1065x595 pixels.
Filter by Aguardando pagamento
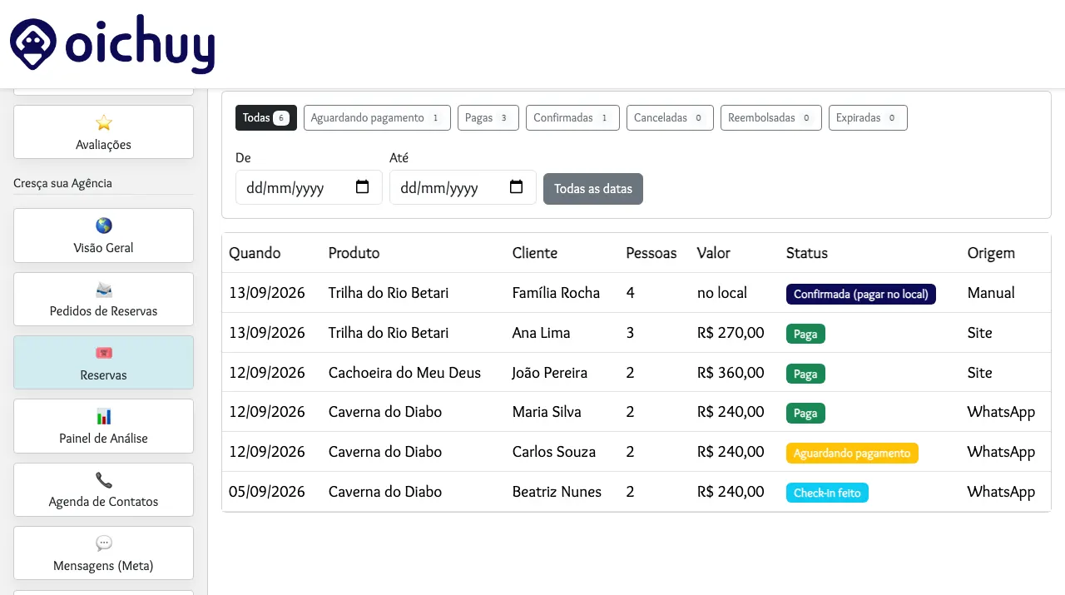(377, 118)
